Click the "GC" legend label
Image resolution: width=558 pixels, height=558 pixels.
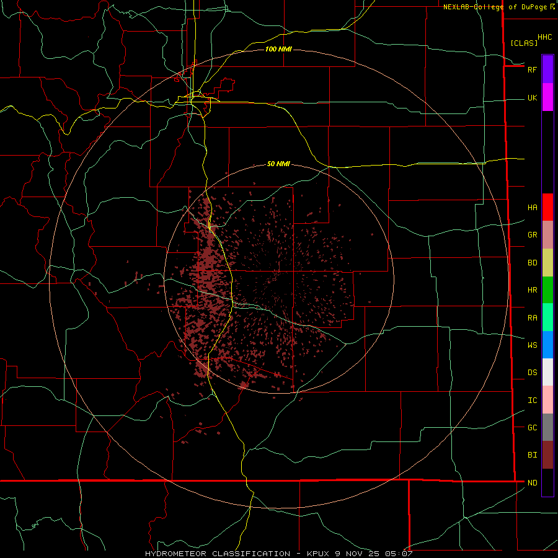click(532, 427)
